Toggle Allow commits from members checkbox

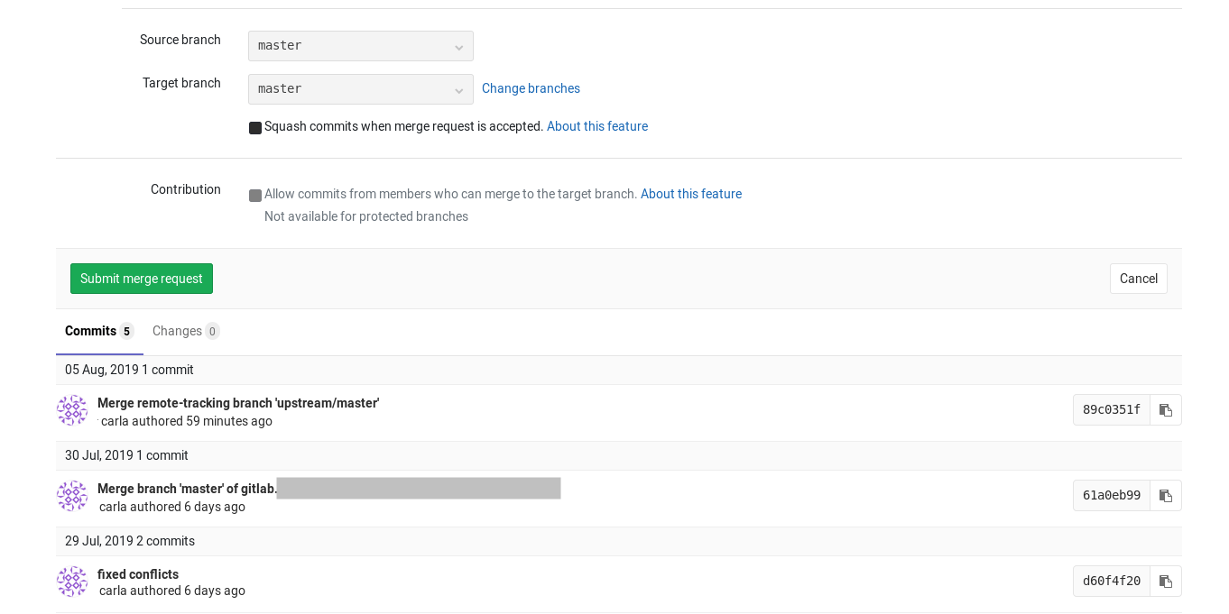[255, 196]
